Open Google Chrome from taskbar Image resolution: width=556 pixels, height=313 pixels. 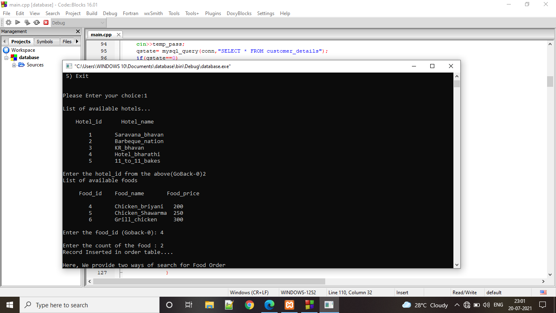[x=250, y=305]
